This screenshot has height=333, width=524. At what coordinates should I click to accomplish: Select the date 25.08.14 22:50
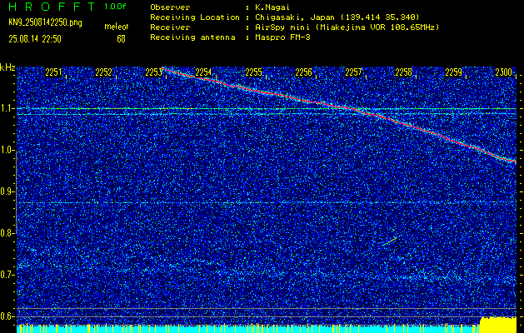click(x=35, y=39)
